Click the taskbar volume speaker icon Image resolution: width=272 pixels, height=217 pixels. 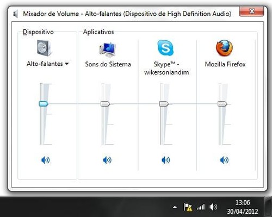point(213,207)
